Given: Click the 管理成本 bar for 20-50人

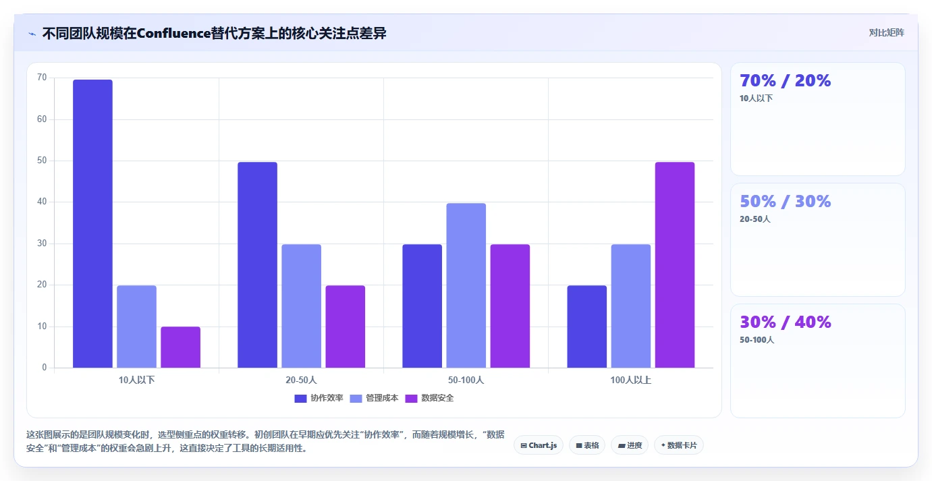Looking at the screenshot, I should pyautogui.click(x=301, y=306).
